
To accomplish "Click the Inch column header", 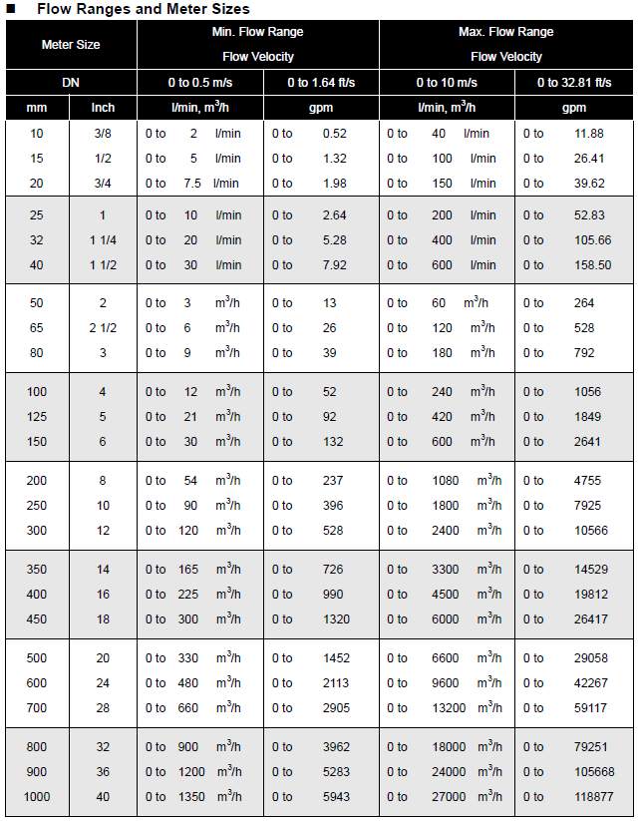I will pyautogui.click(x=103, y=108).
